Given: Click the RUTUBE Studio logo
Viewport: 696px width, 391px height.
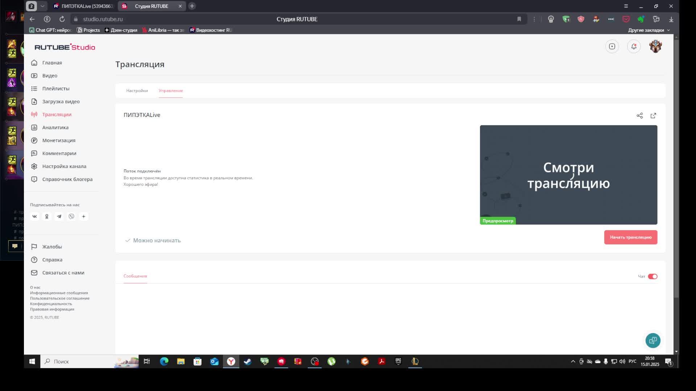Looking at the screenshot, I should point(65,47).
